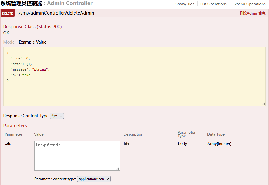269x185 pixels.
Task: Open the Parameter content type dropdown
Action: click(x=94, y=179)
